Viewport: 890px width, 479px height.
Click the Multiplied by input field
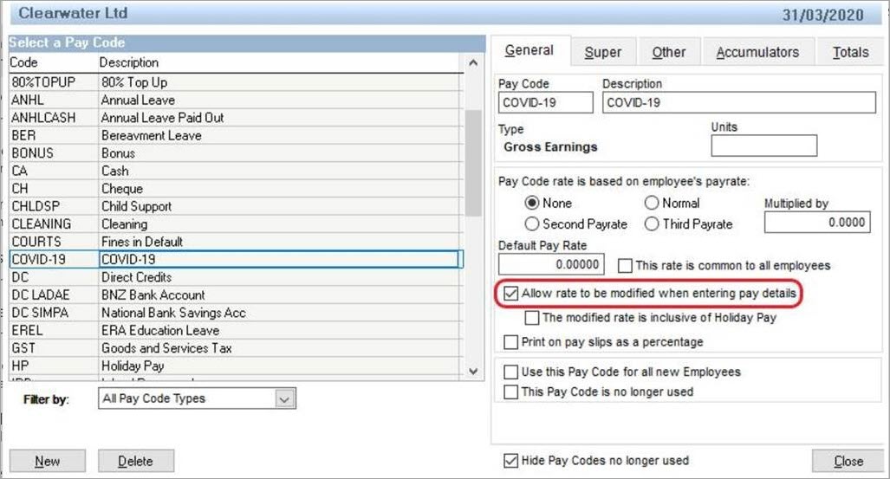click(816, 223)
